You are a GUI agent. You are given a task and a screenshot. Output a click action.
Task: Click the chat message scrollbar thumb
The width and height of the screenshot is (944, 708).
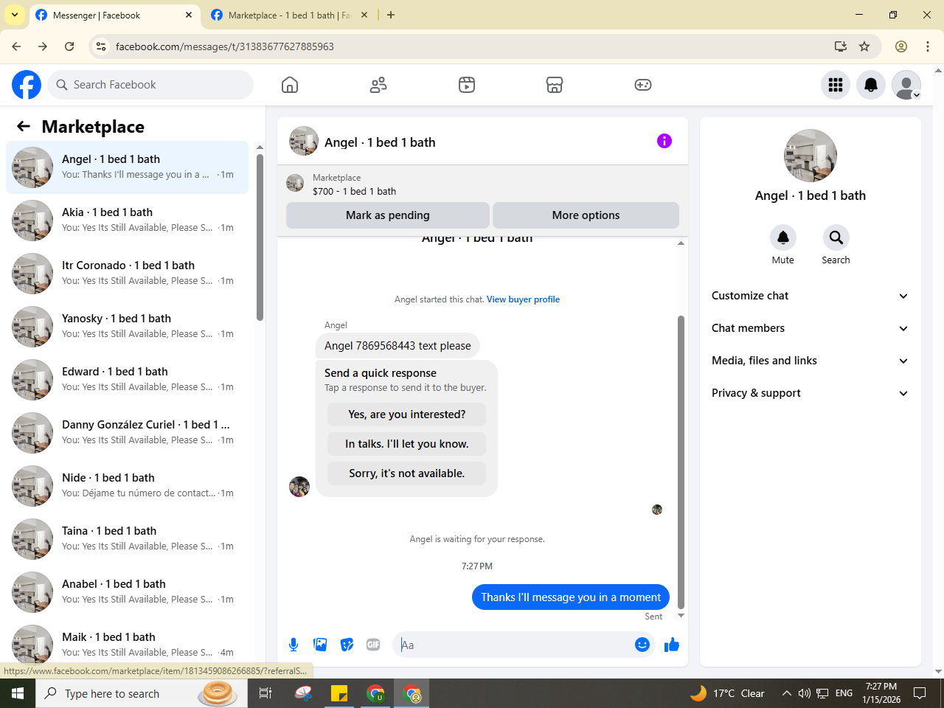[681, 462]
